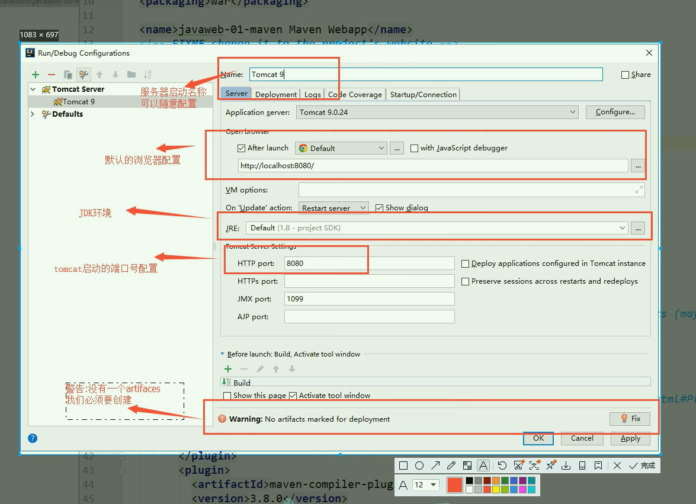Select pencil brush in screenshot toolbar
Screen dimensions: 696x504
451,466
